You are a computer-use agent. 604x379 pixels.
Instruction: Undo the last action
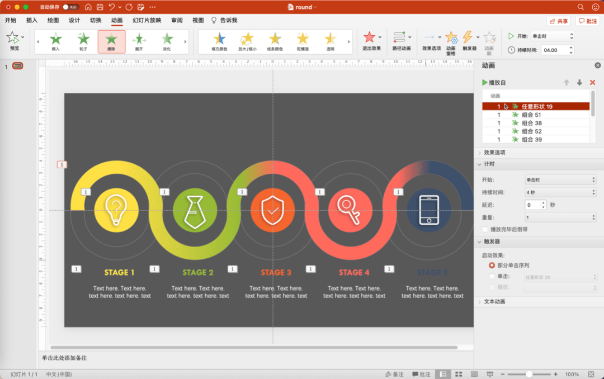pos(112,7)
